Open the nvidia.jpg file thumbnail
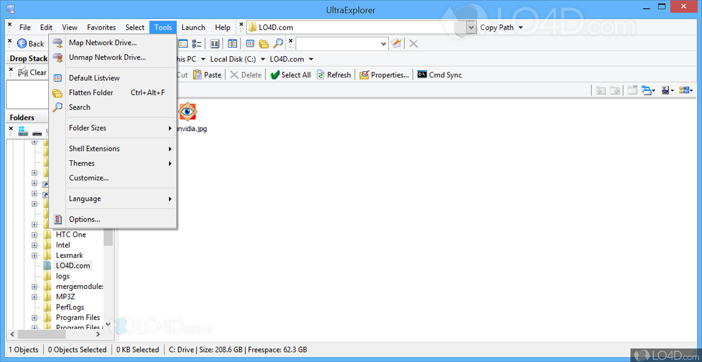 coord(188,112)
